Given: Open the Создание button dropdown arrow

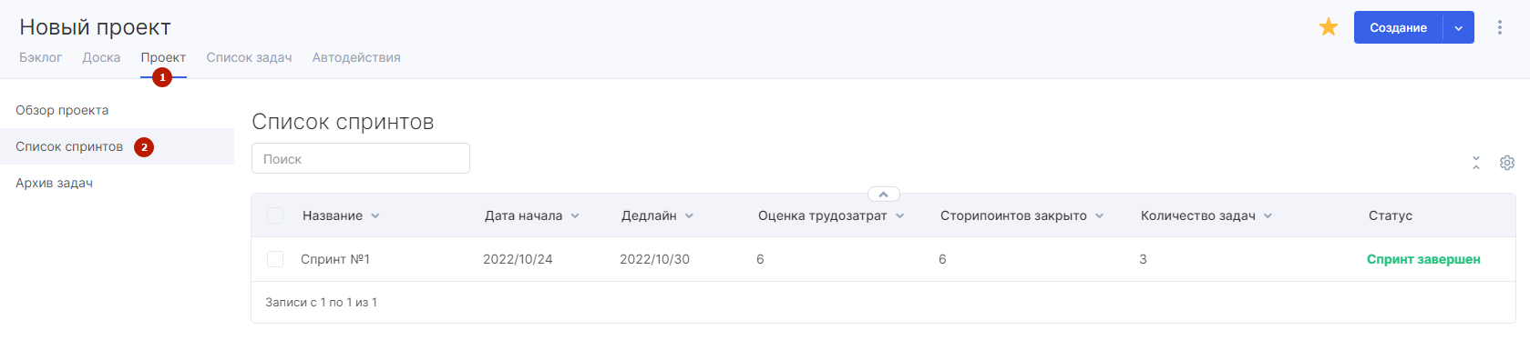Looking at the screenshot, I should pyautogui.click(x=1458, y=28).
